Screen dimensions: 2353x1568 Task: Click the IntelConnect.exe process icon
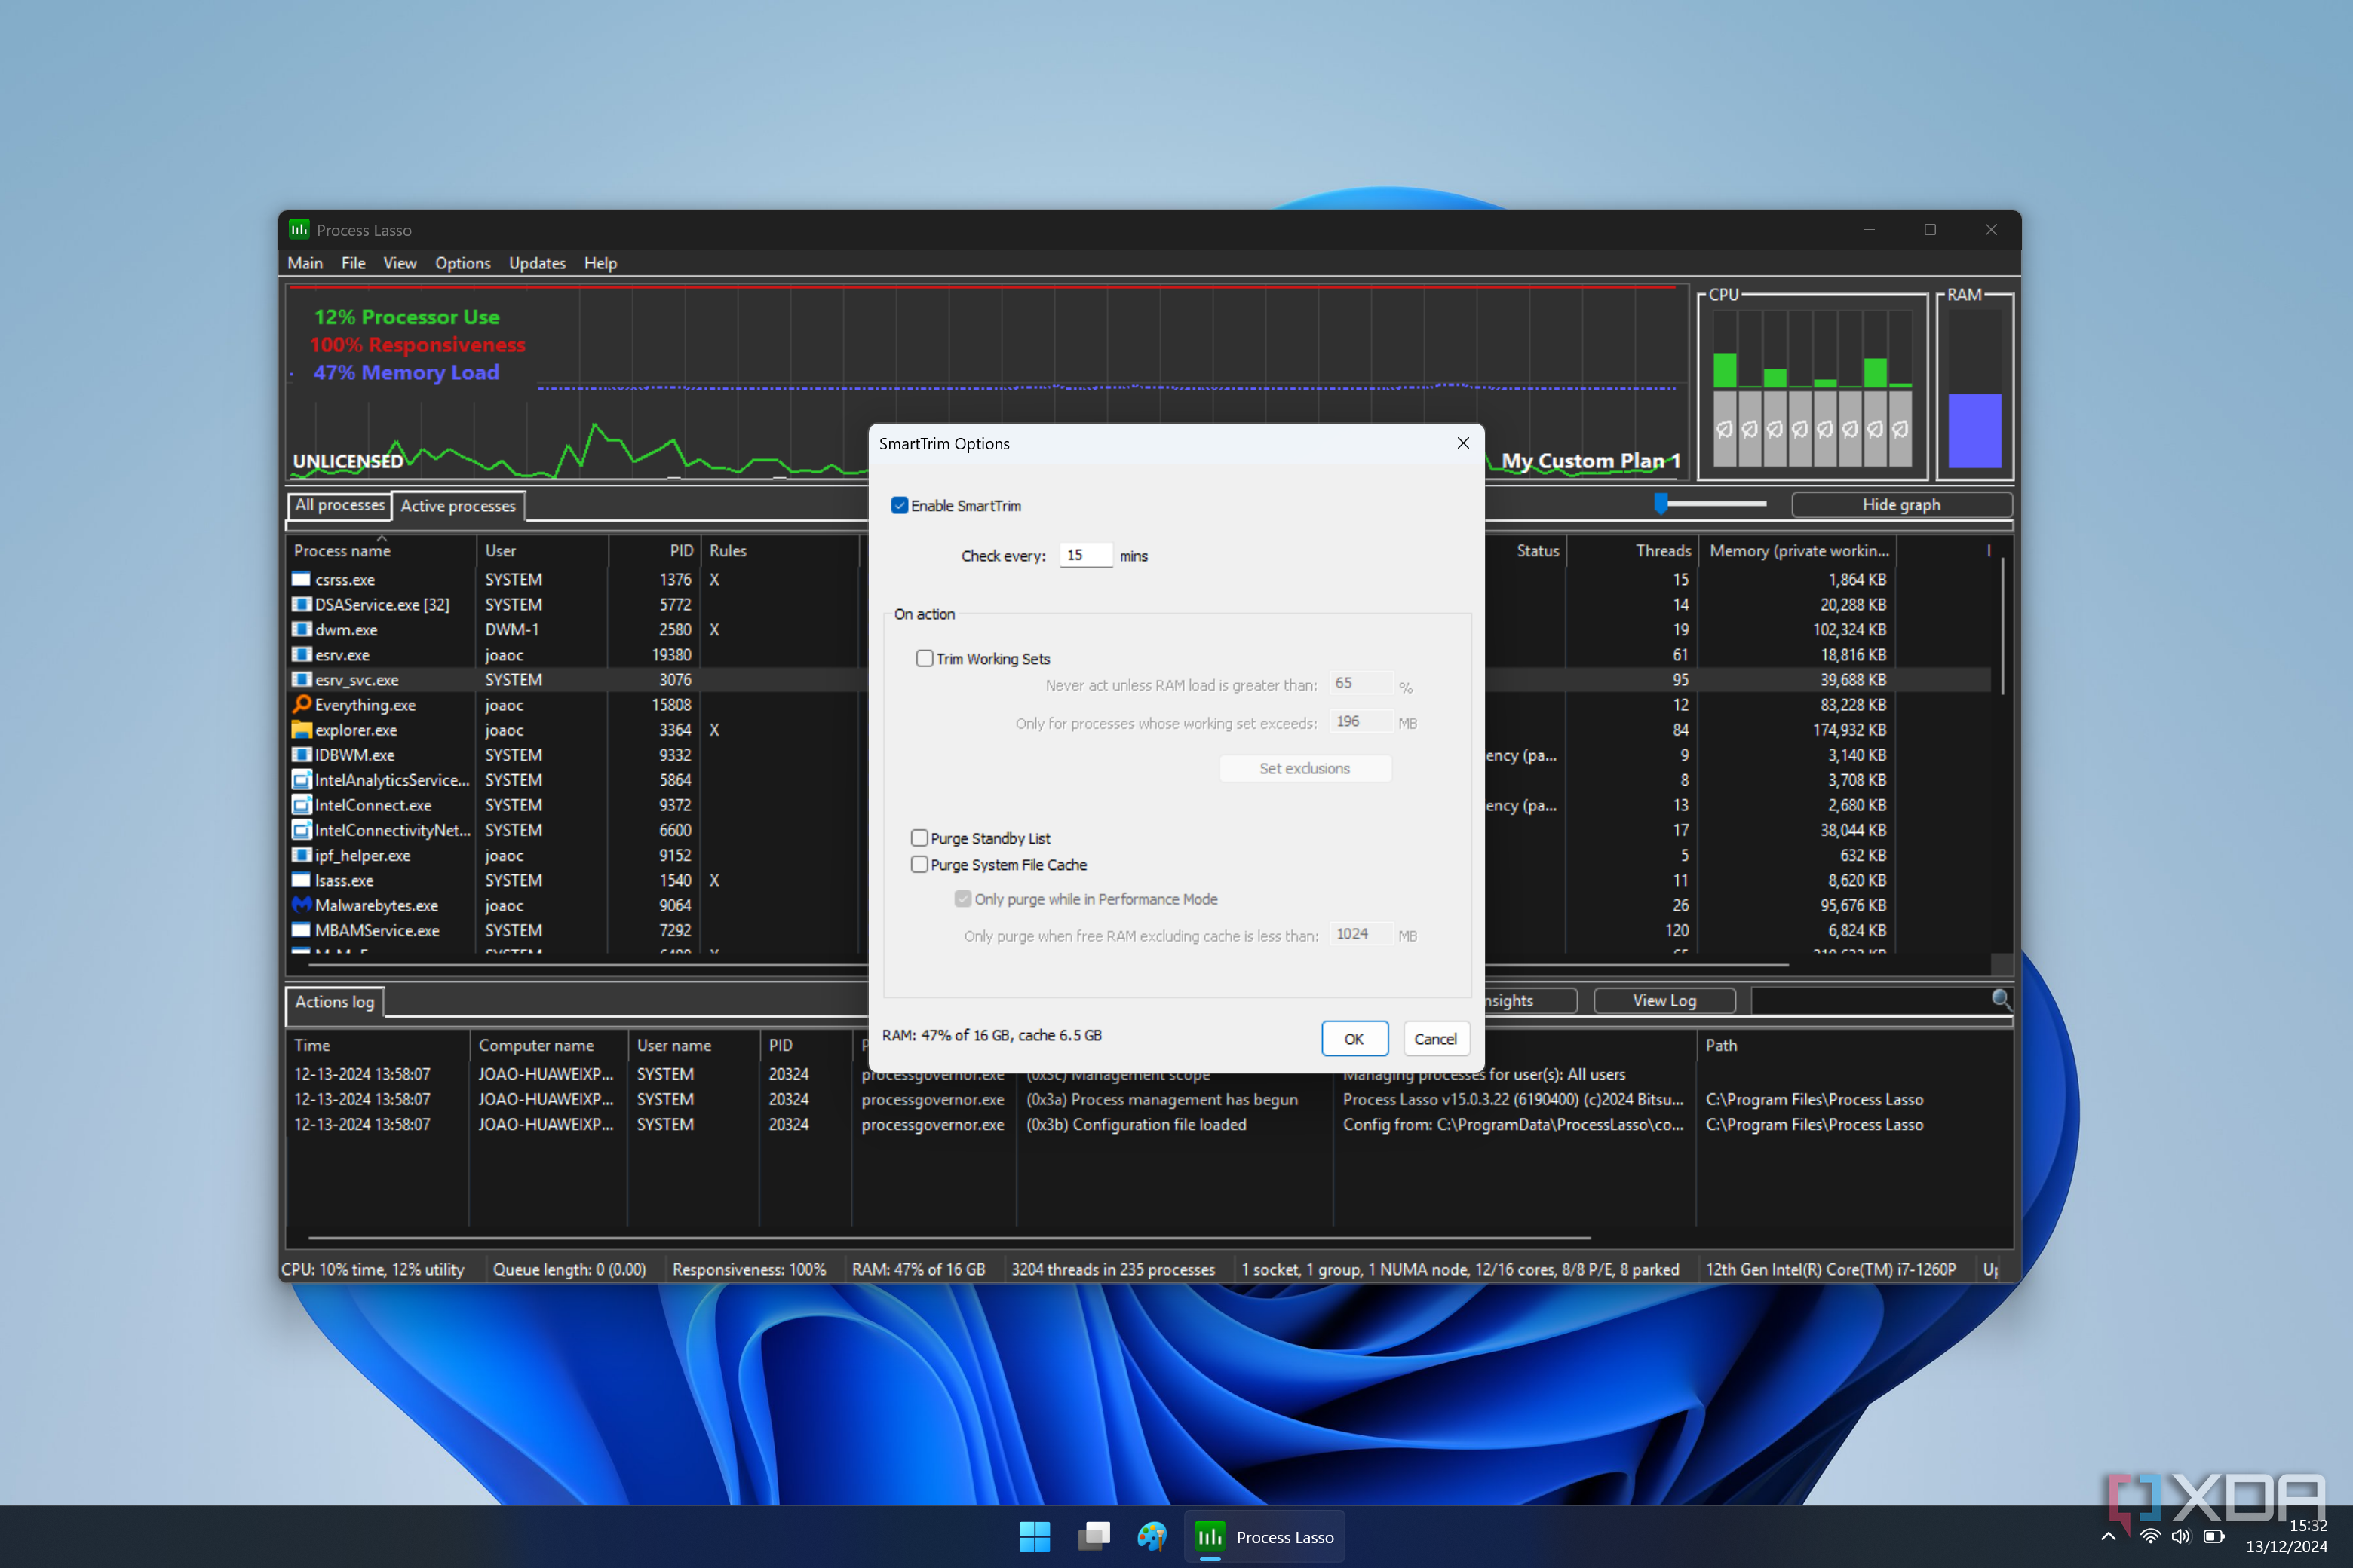tap(301, 805)
